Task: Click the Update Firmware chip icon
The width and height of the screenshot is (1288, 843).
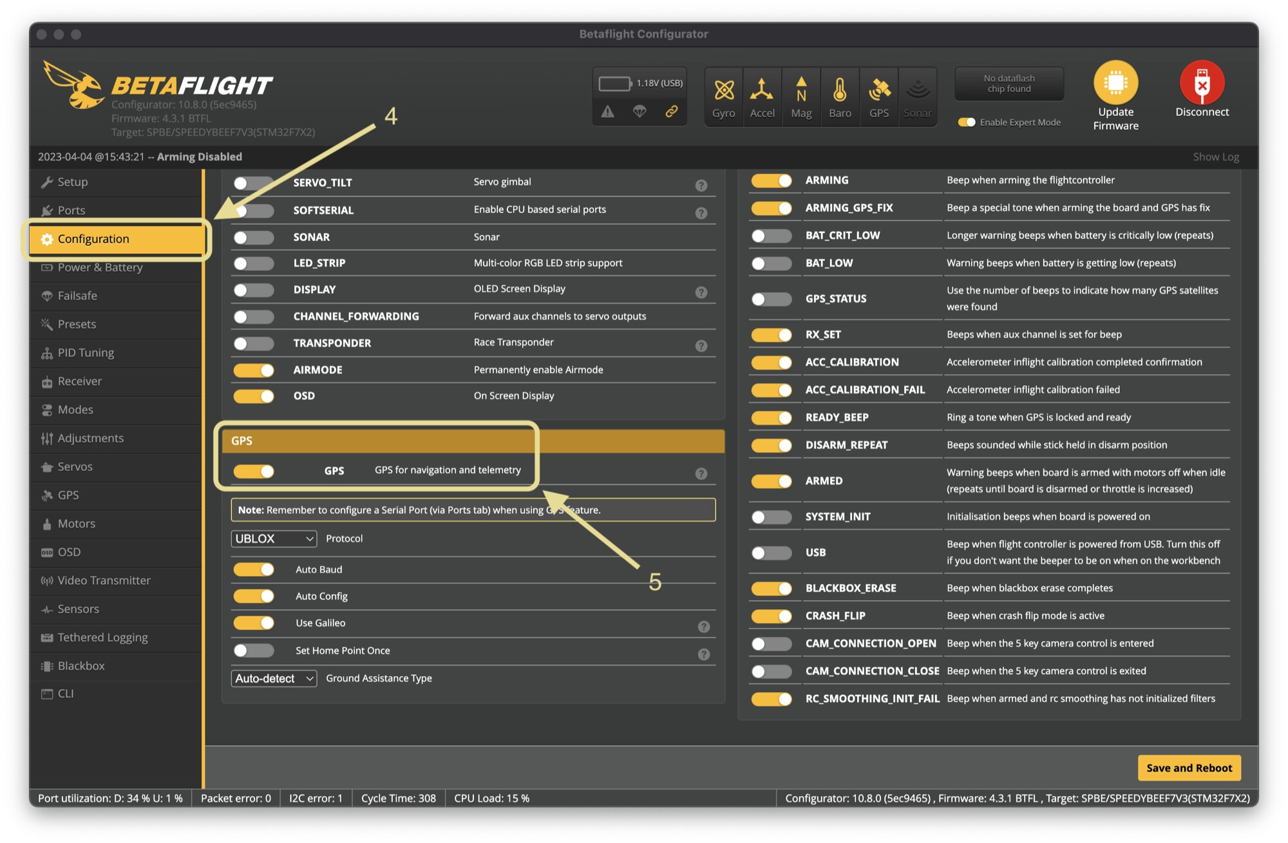Action: coord(1115,83)
